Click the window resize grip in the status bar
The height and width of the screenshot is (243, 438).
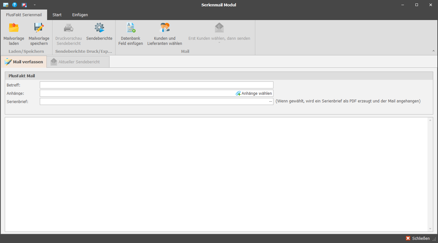tap(434, 239)
